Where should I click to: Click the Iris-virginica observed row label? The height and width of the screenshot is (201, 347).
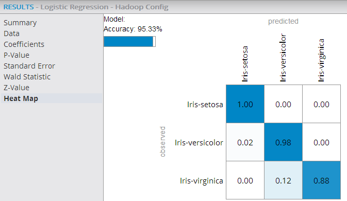[x=202, y=181]
